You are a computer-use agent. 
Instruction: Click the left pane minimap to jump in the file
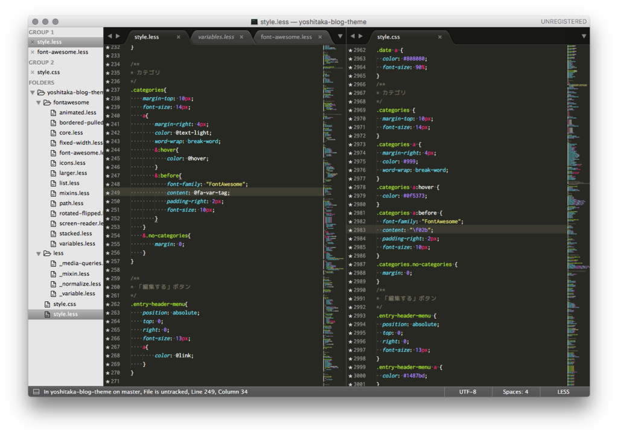click(334, 215)
